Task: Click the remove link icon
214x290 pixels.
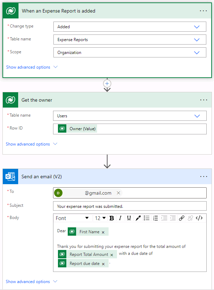Action: point(190,218)
